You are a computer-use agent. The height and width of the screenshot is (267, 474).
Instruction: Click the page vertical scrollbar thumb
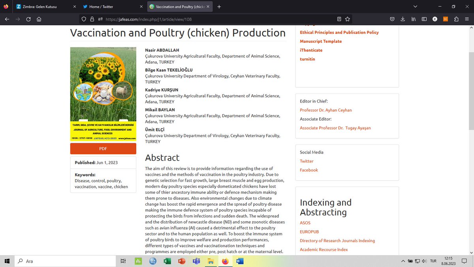[471, 91]
